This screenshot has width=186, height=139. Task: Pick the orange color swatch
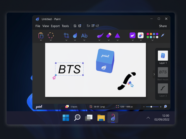151,34
